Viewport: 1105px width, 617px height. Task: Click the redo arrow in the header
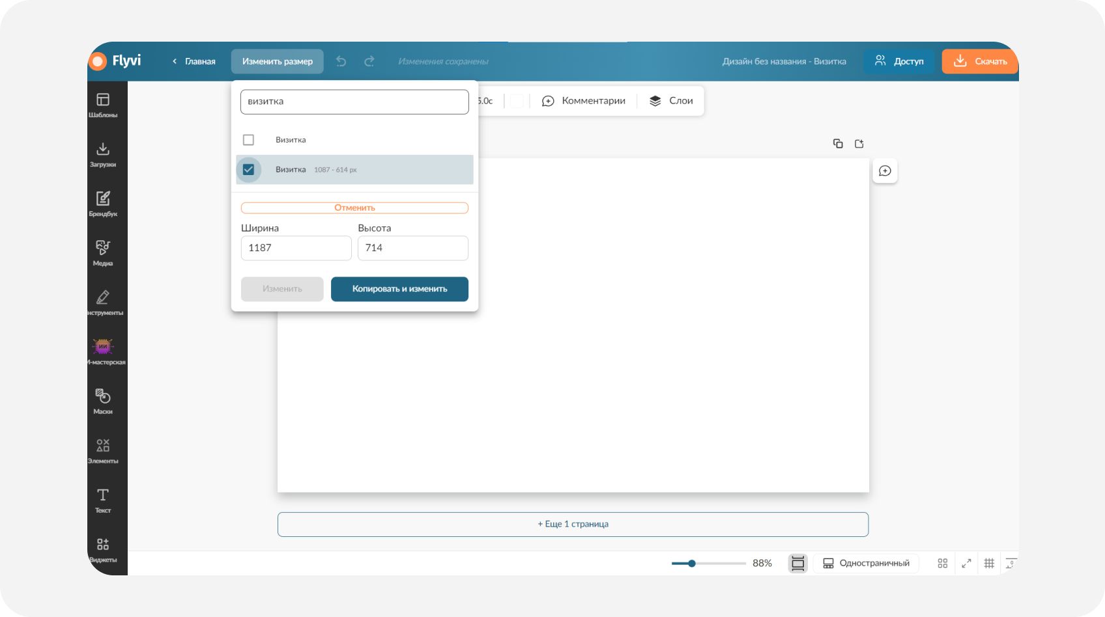369,61
